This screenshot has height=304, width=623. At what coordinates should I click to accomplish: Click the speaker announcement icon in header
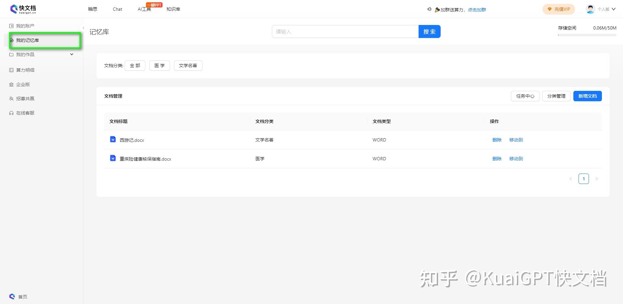[429, 9]
